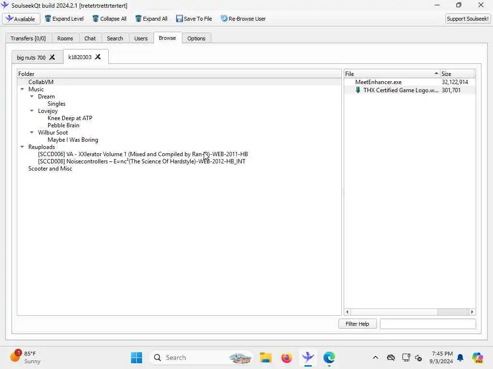Image resolution: width=493 pixels, height=369 pixels.
Task: Open the Users tab
Action: point(141,38)
